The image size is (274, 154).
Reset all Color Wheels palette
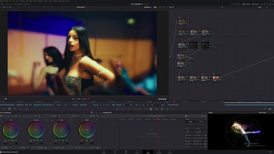100,113
